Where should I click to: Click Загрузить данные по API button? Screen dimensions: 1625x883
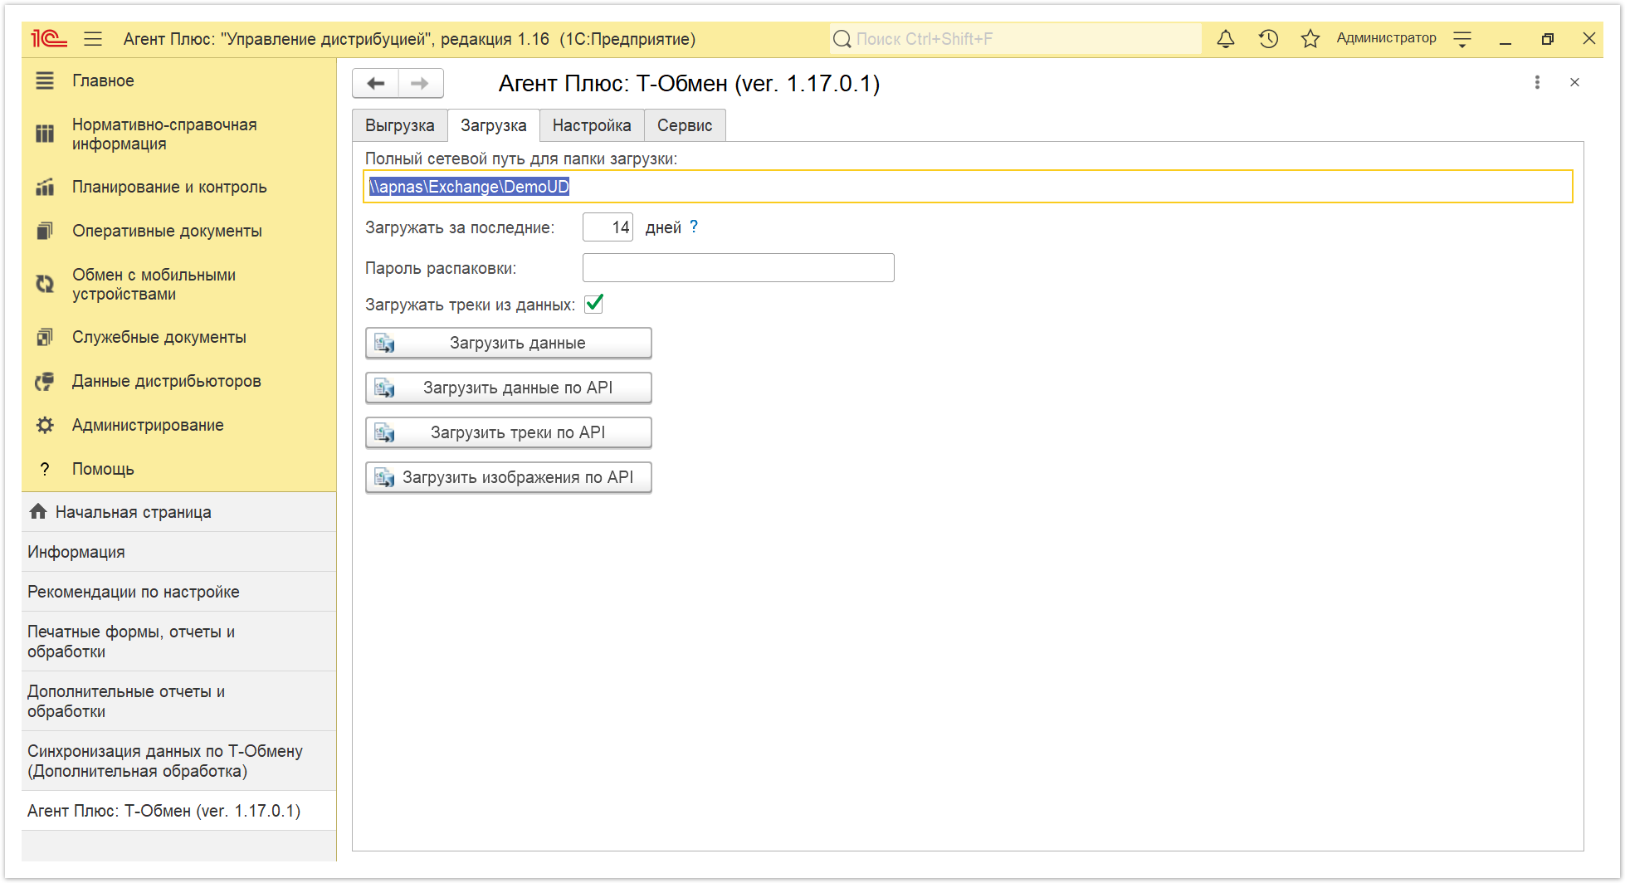pos(508,388)
